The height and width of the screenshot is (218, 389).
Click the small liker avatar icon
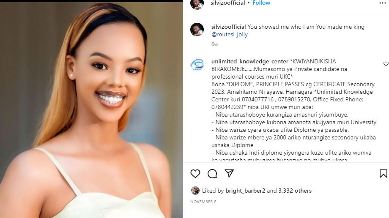point(195,191)
